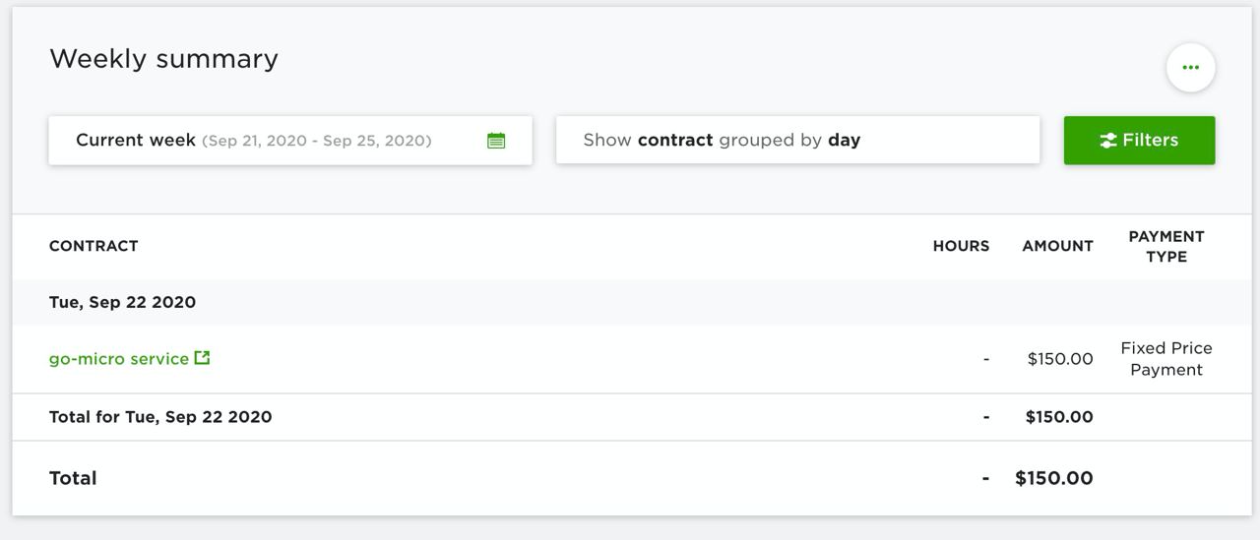
Task: Click the bold grand Total label
Action: pyautogui.click(x=73, y=478)
